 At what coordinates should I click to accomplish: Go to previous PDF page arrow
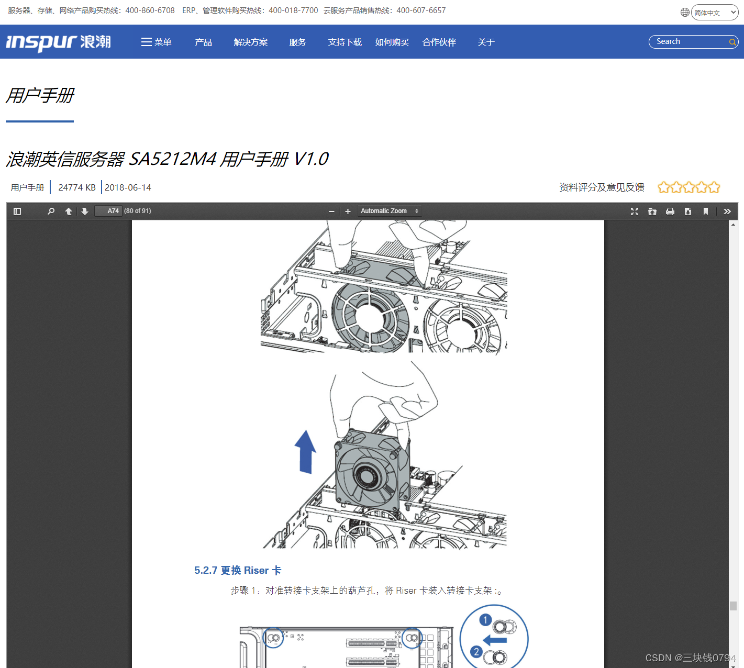tap(69, 211)
